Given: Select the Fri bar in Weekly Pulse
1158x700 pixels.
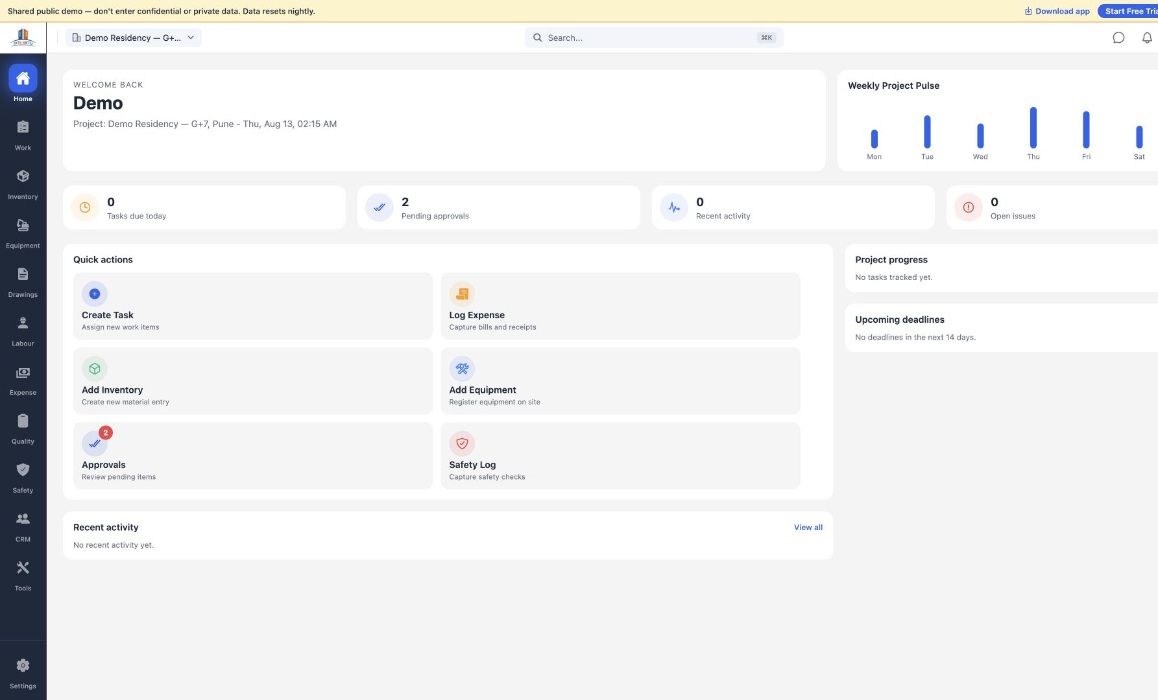Looking at the screenshot, I should click(1086, 130).
